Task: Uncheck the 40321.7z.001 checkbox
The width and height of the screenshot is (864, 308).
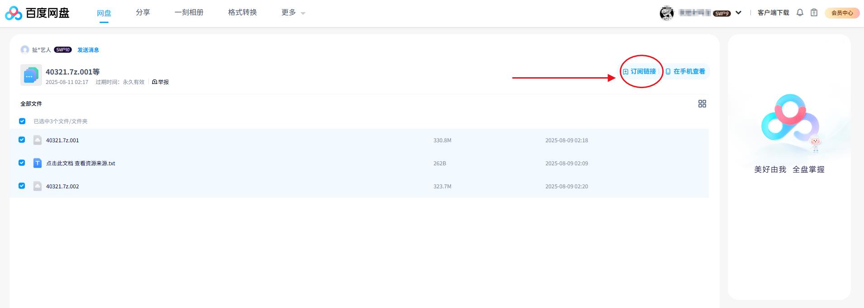Action: point(22,140)
